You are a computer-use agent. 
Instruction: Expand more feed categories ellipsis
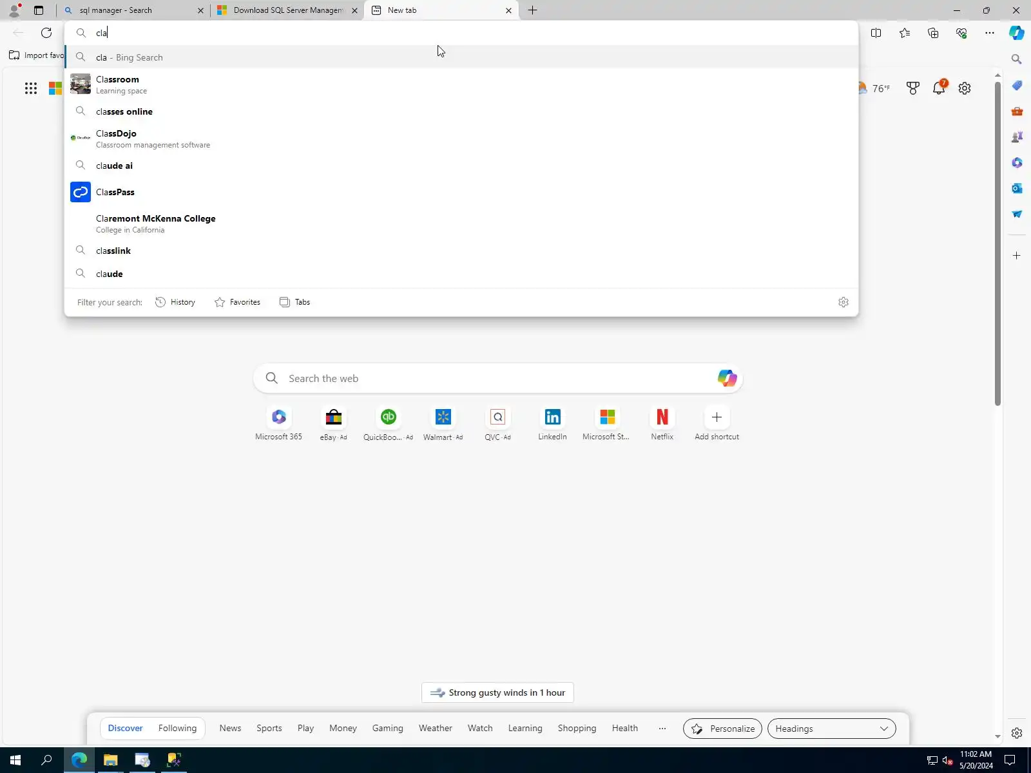[x=662, y=728]
